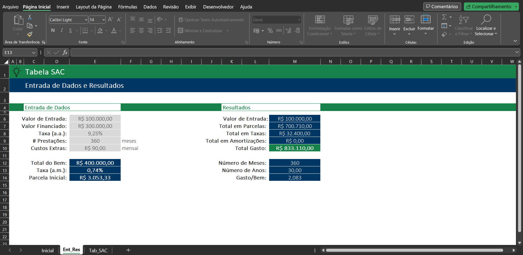
Task: Click the Increase Font Size icon
Action: point(110,20)
